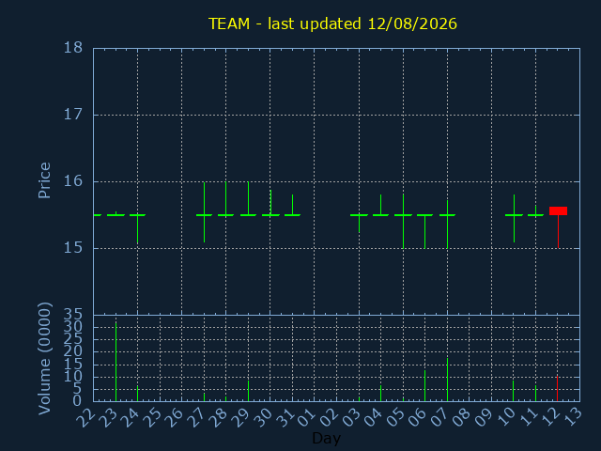The height and width of the screenshot is (451, 601).
Task: Select the day 24 candlestick lower wick
Action: coord(138,229)
